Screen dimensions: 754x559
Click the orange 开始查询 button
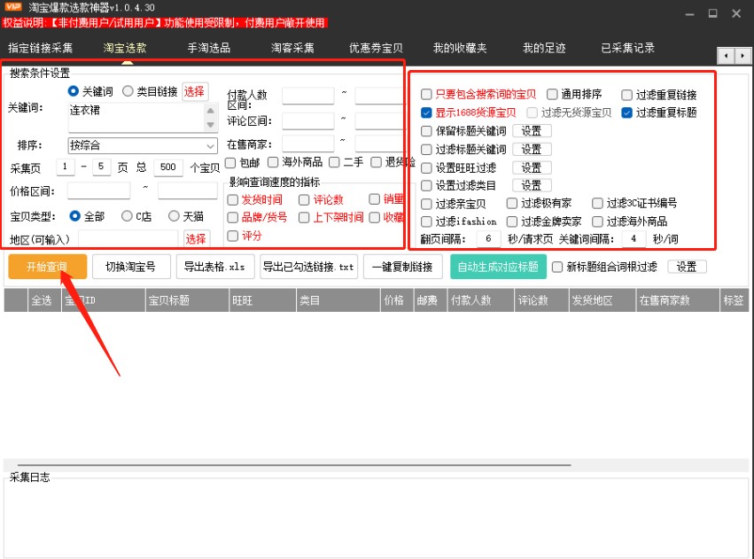(48, 267)
